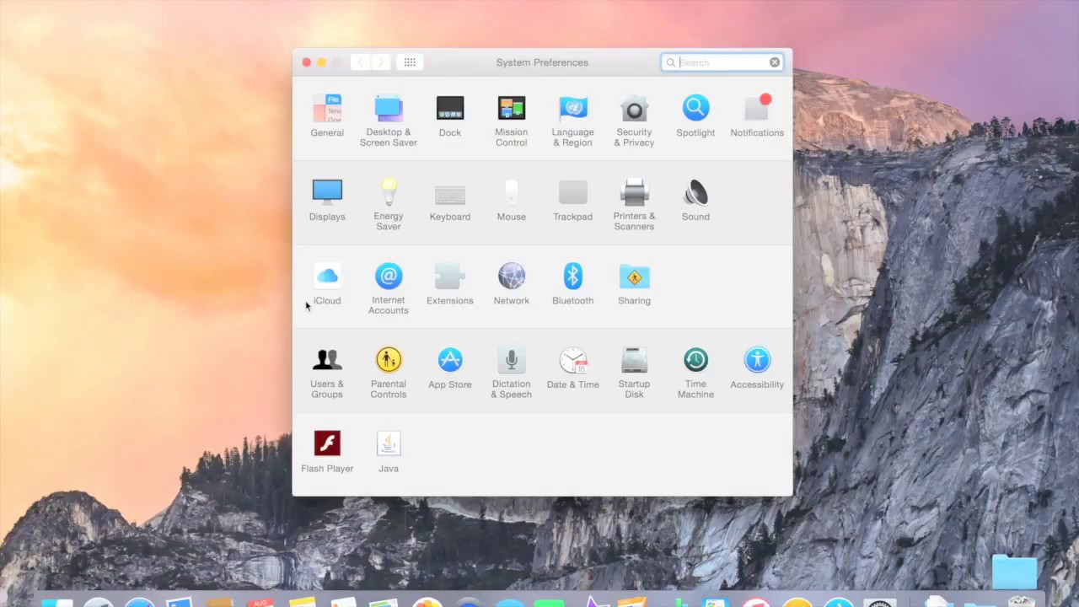Open Dictation & Speech preferences
The height and width of the screenshot is (607, 1079).
pos(512,372)
